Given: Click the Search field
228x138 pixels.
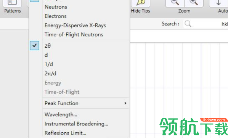Looking at the screenshot, I should 206,24.
